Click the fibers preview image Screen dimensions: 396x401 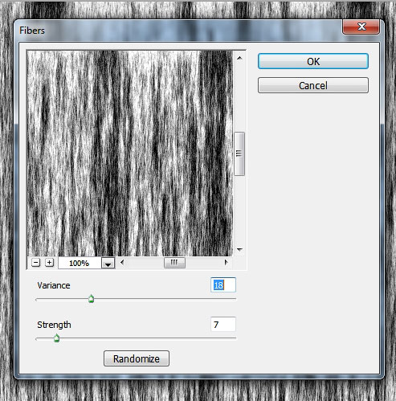point(130,153)
